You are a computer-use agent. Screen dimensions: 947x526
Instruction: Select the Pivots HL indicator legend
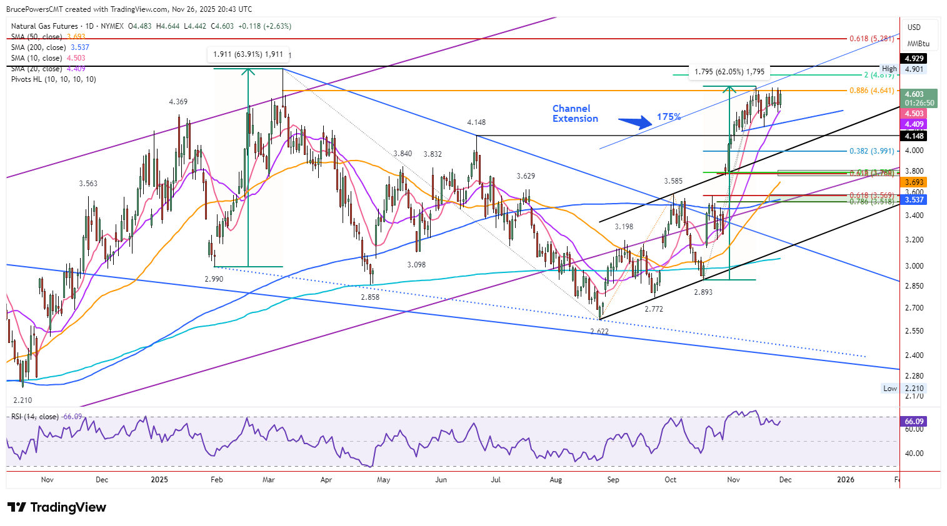53,79
